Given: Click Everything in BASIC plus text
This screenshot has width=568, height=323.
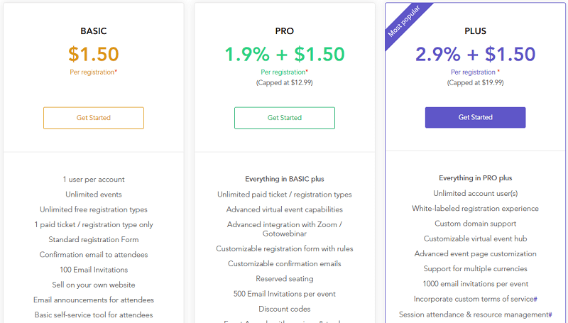Looking at the screenshot, I should point(285,179).
